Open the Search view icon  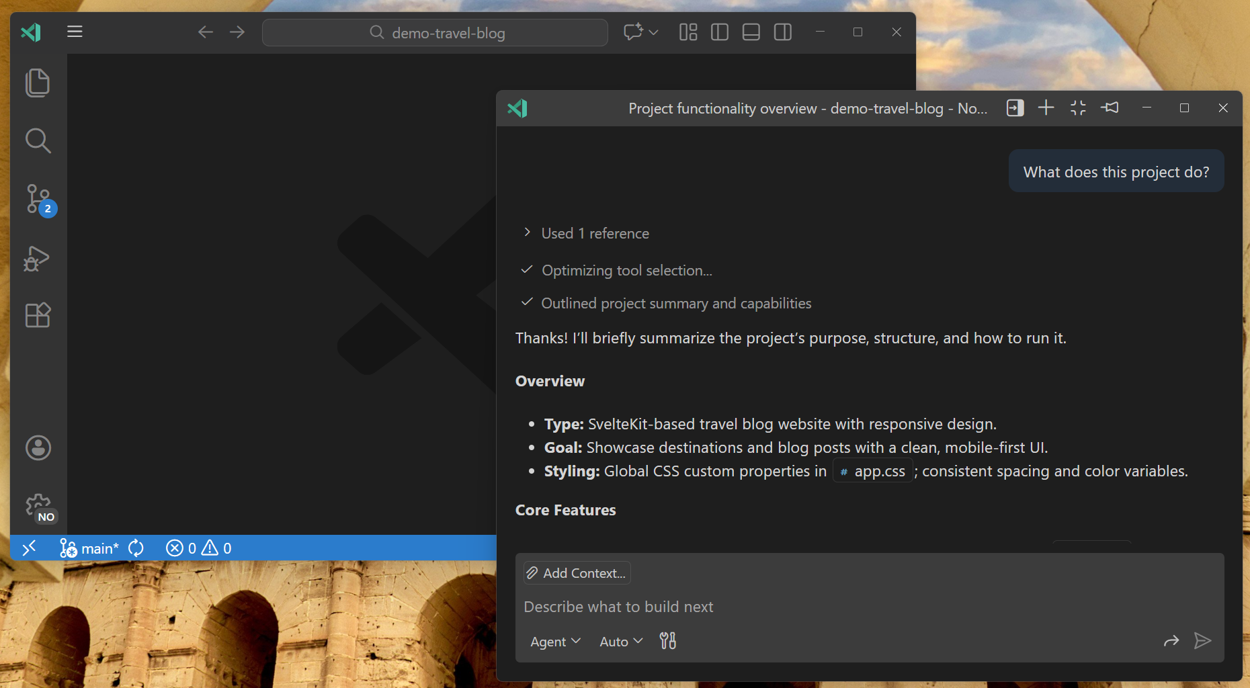click(x=38, y=141)
